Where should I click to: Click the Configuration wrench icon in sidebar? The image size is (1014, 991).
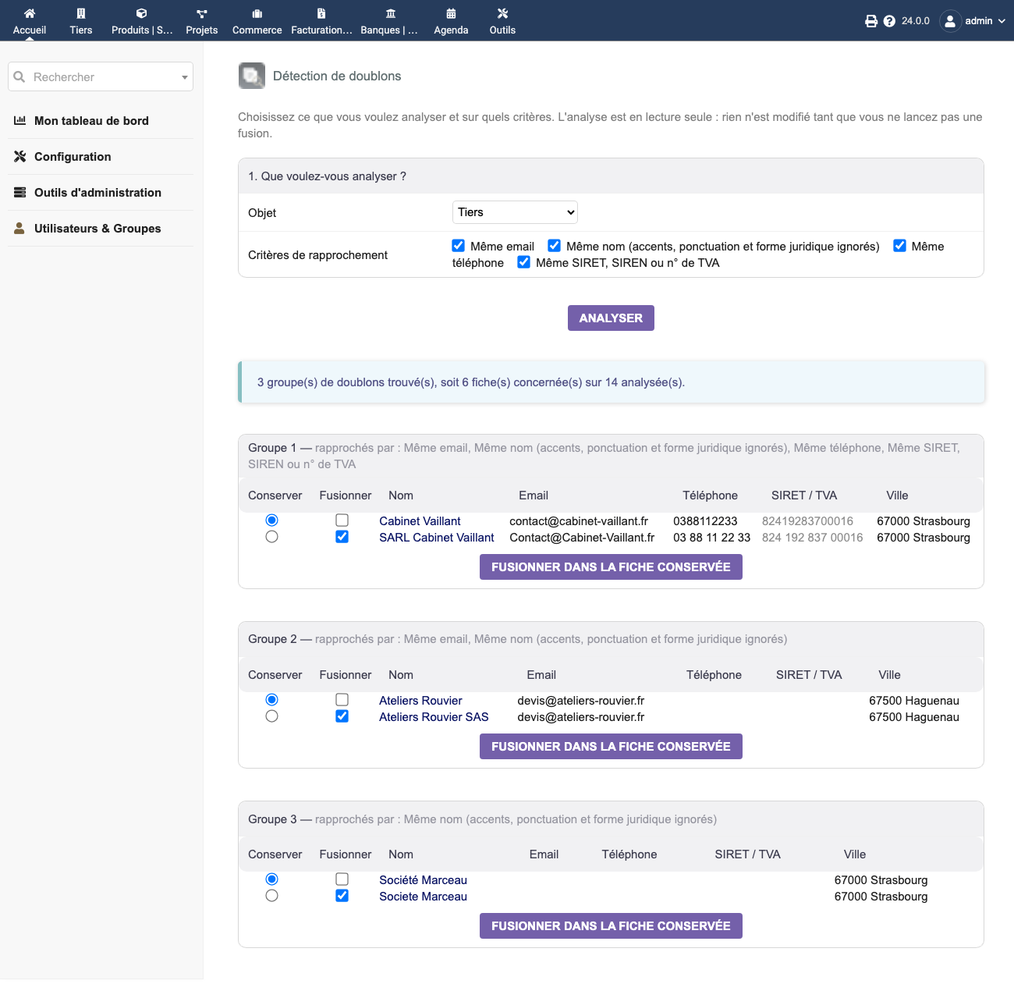[20, 156]
